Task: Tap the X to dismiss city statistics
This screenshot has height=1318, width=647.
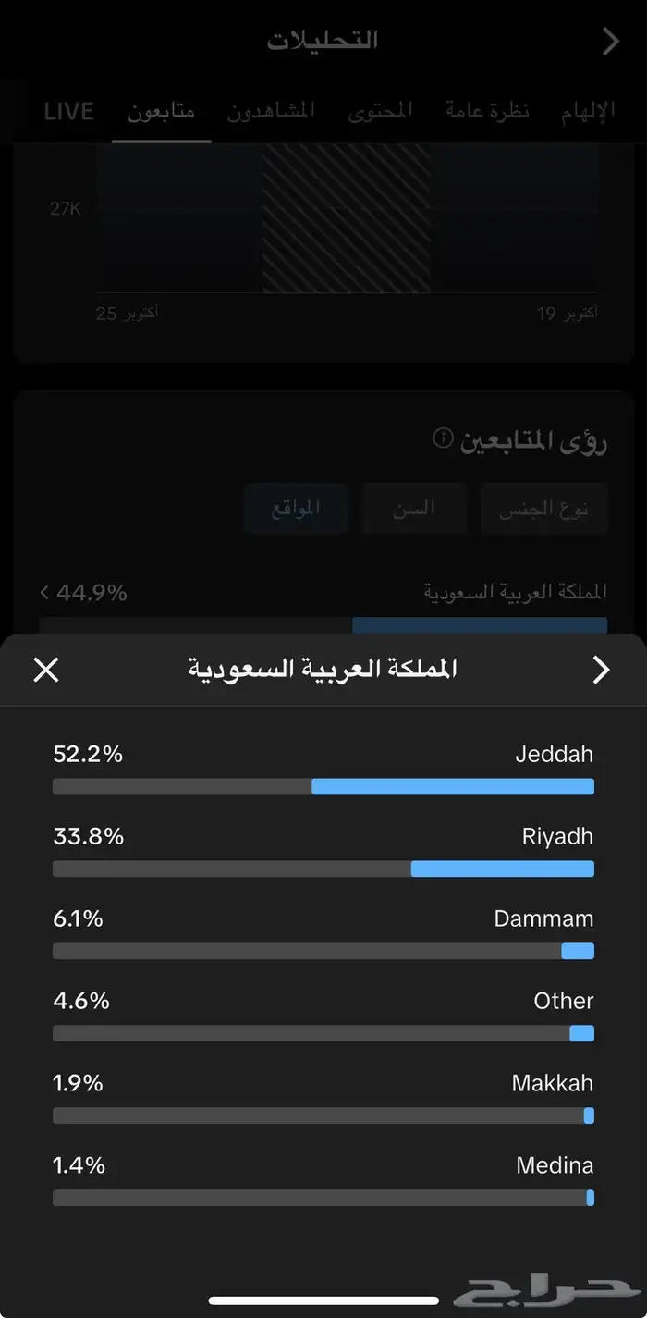Action: (45, 670)
